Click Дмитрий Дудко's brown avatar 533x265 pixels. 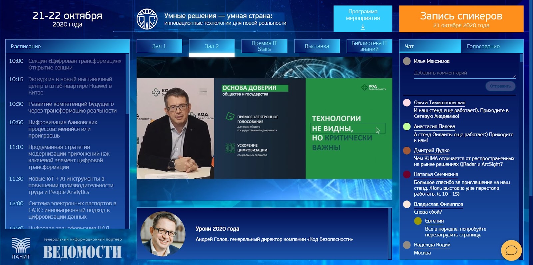tap(407, 150)
